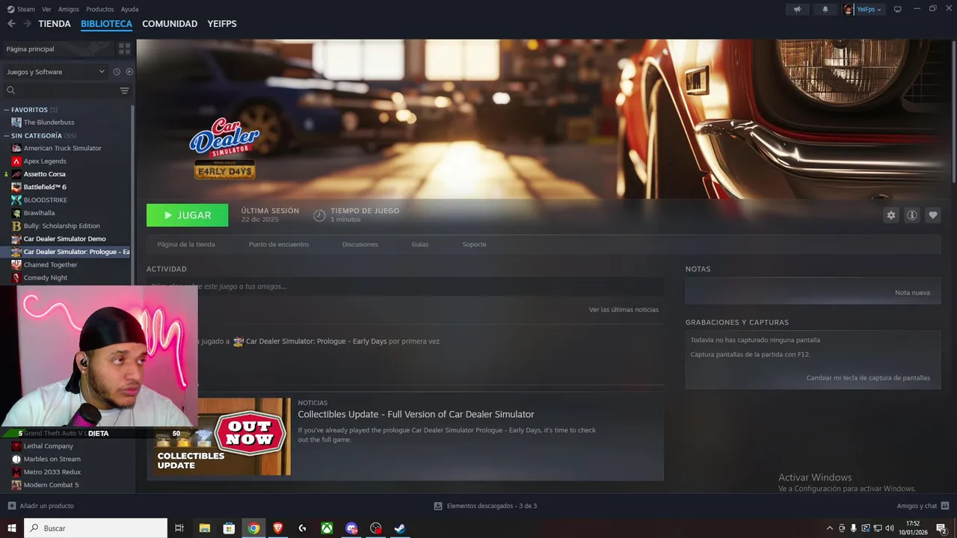Click Ver las últimas noticias
This screenshot has height=538, width=957.
tap(624, 309)
